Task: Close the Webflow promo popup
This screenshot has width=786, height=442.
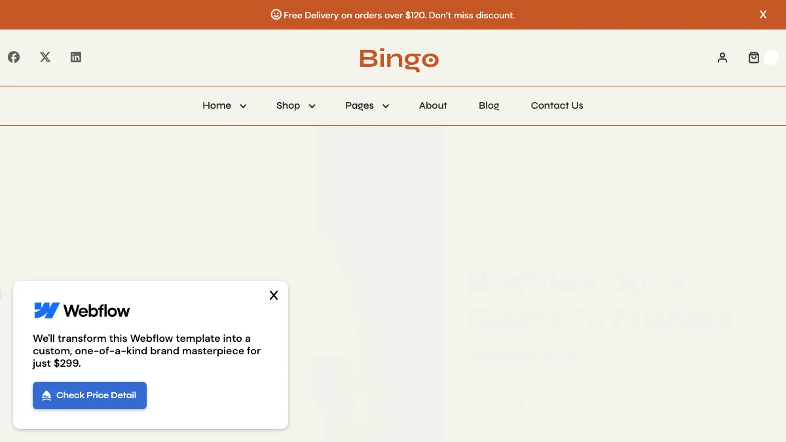Action: (x=274, y=295)
